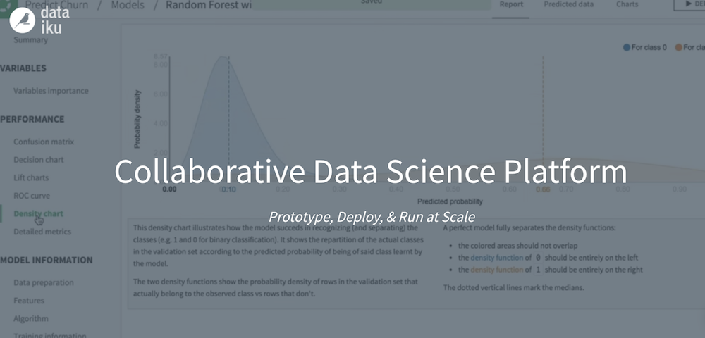Open Summary in the sidebar
The width and height of the screenshot is (705, 338).
[x=30, y=40]
